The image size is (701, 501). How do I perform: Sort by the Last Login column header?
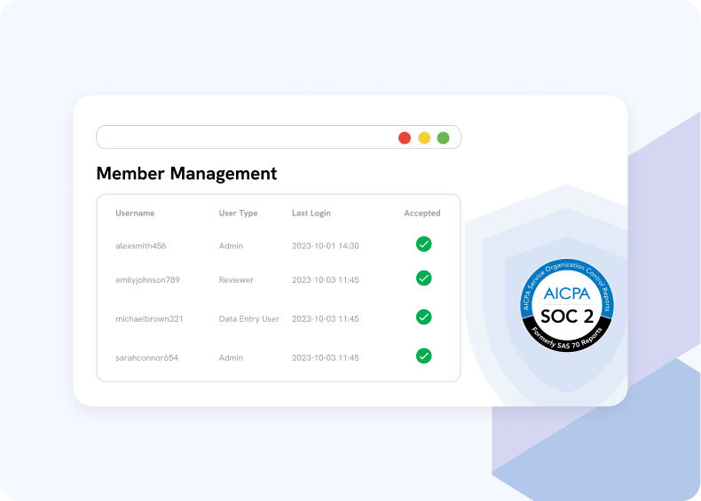pyautogui.click(x=312, y=213)
